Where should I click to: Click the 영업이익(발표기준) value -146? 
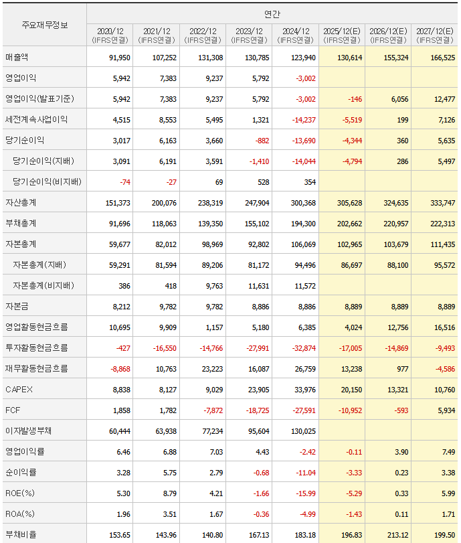pyautogui.click(x=355, y=99)
